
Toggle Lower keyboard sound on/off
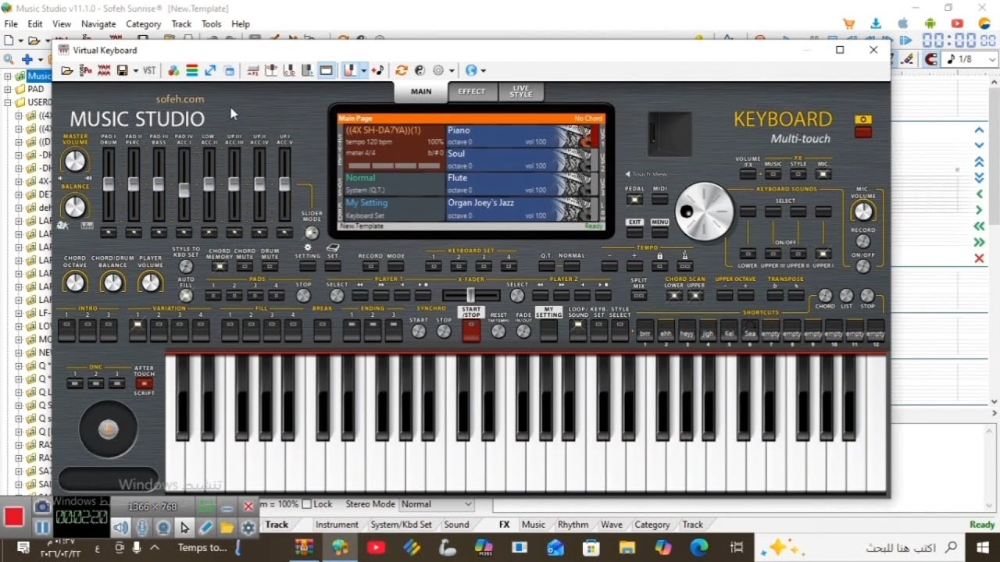coord(748,254)
